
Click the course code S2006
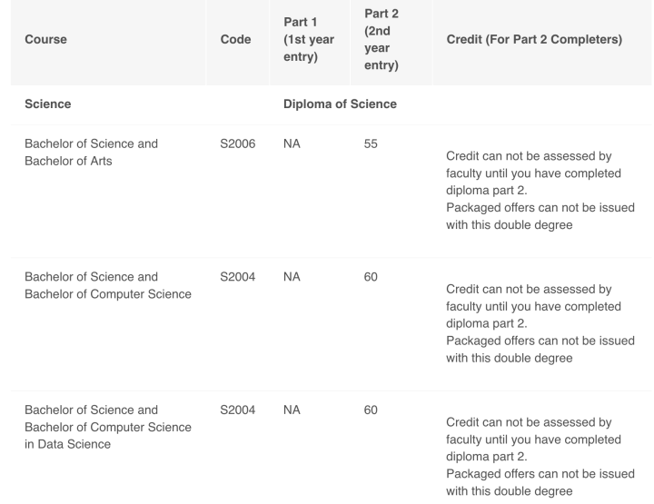click(238, 143)
